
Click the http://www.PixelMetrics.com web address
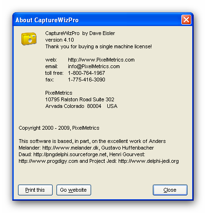pyautogui.click(x=101, y=60)
